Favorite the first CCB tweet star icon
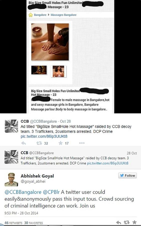 point(60,143)
